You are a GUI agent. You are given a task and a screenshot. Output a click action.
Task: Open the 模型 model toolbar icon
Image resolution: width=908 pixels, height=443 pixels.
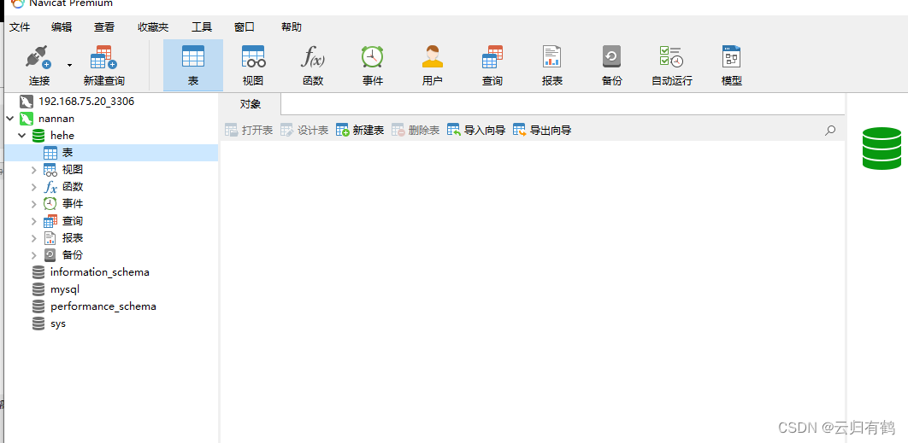point(731,57)
